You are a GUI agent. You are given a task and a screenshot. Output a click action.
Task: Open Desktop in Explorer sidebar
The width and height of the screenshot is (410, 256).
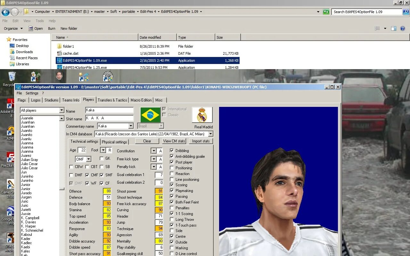(22, 46)
